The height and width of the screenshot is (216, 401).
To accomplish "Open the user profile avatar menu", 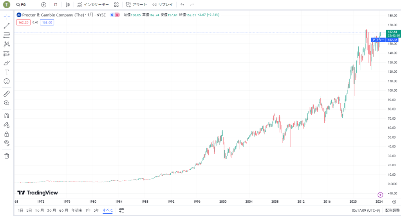I will point(6,5).
